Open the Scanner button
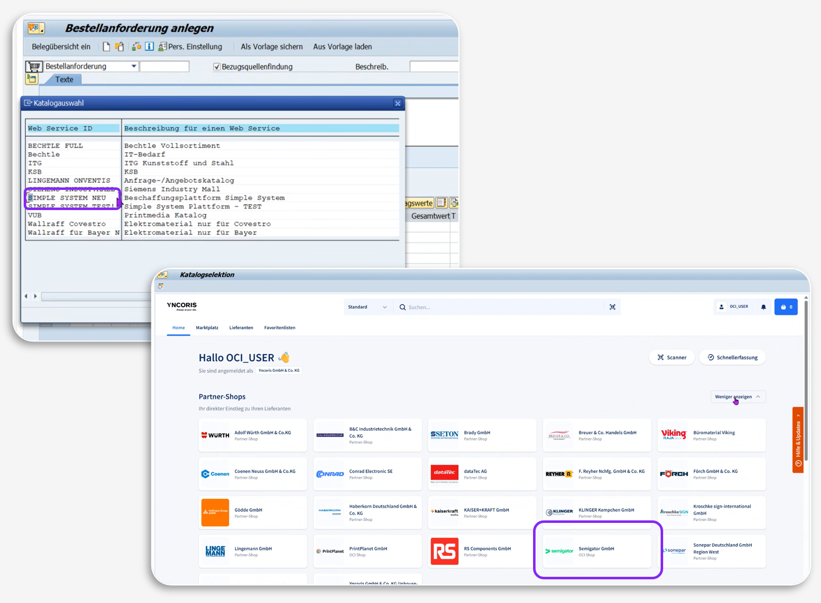 click(672, 358)
